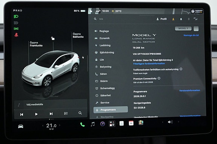Screen dimensions: 217x144
Task: Toggle the car unlock padlock icon
Action: [x=53, y=38]
